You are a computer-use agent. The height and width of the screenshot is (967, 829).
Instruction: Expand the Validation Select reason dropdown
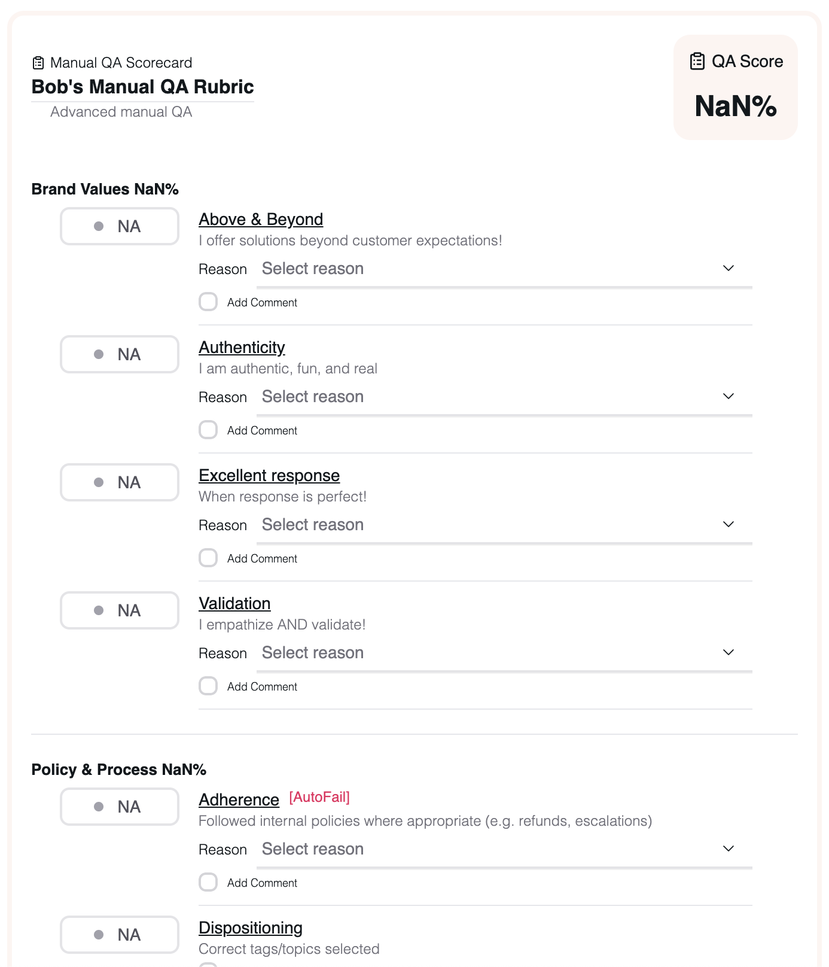504,653
